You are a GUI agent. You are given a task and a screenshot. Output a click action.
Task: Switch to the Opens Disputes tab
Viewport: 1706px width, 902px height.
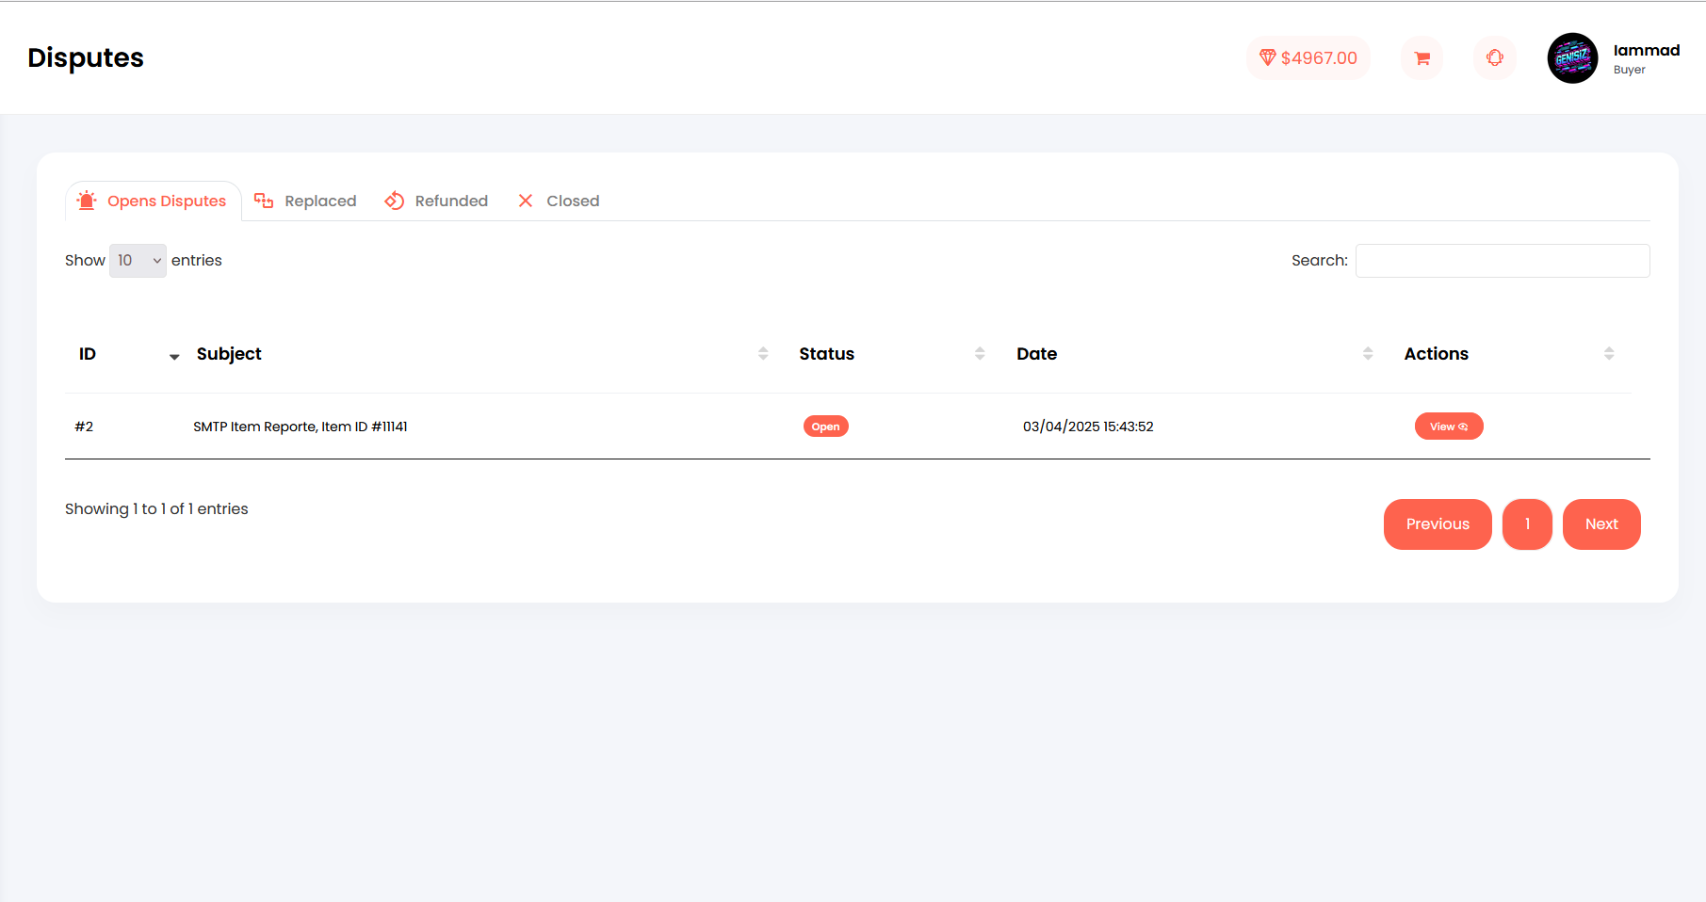[x=153, y=201]
